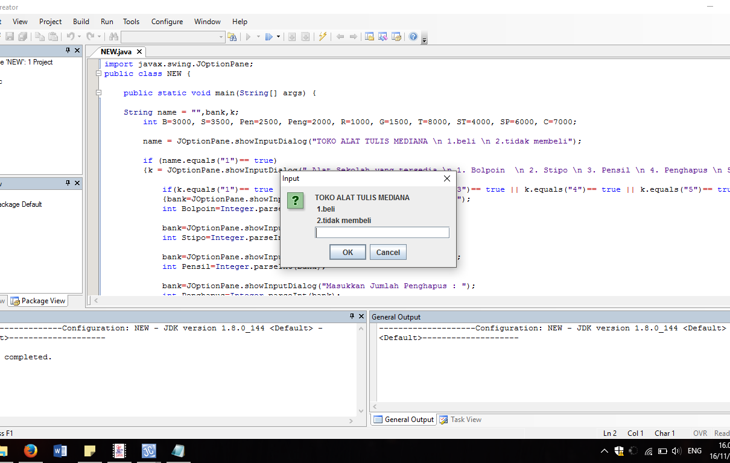Click the JCreator taskbar icon
The height and width of the screenshot is (463, 730).
pyautogui.click(x=149, y=451)
